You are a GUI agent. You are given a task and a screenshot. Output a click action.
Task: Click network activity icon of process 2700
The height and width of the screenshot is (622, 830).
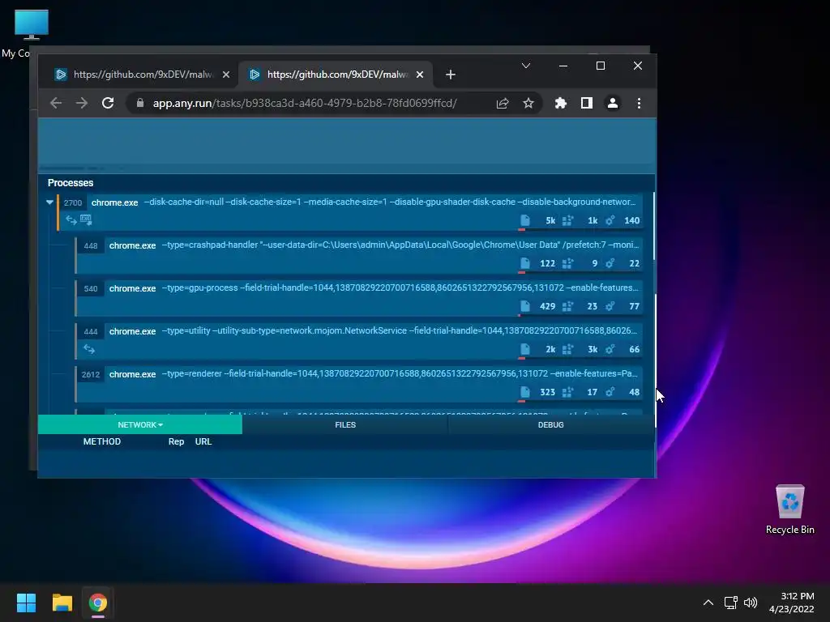click(x=71, y=220)
